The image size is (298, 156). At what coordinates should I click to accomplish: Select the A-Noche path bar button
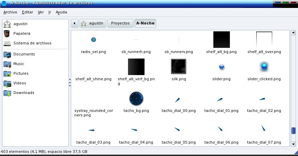145,23
